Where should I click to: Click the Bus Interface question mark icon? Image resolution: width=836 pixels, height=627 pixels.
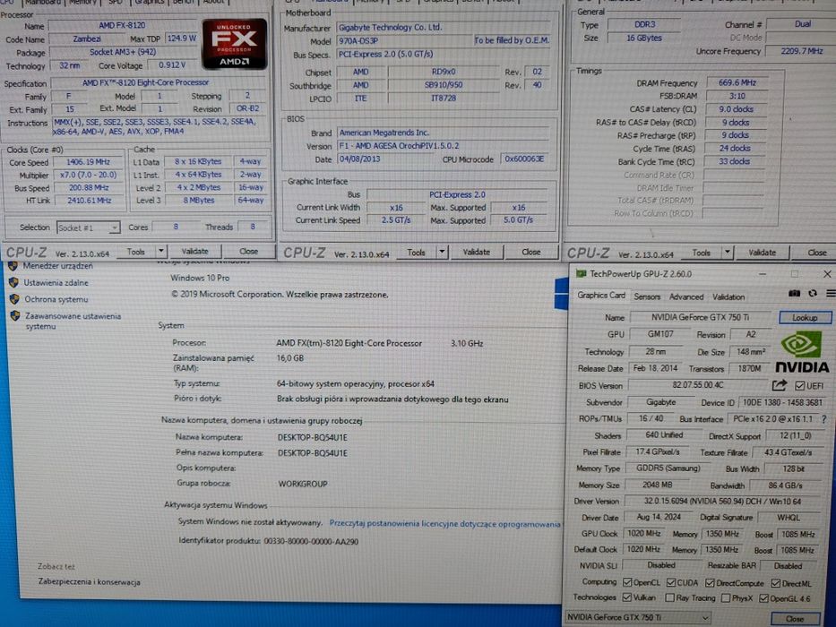tap(824, 419)
